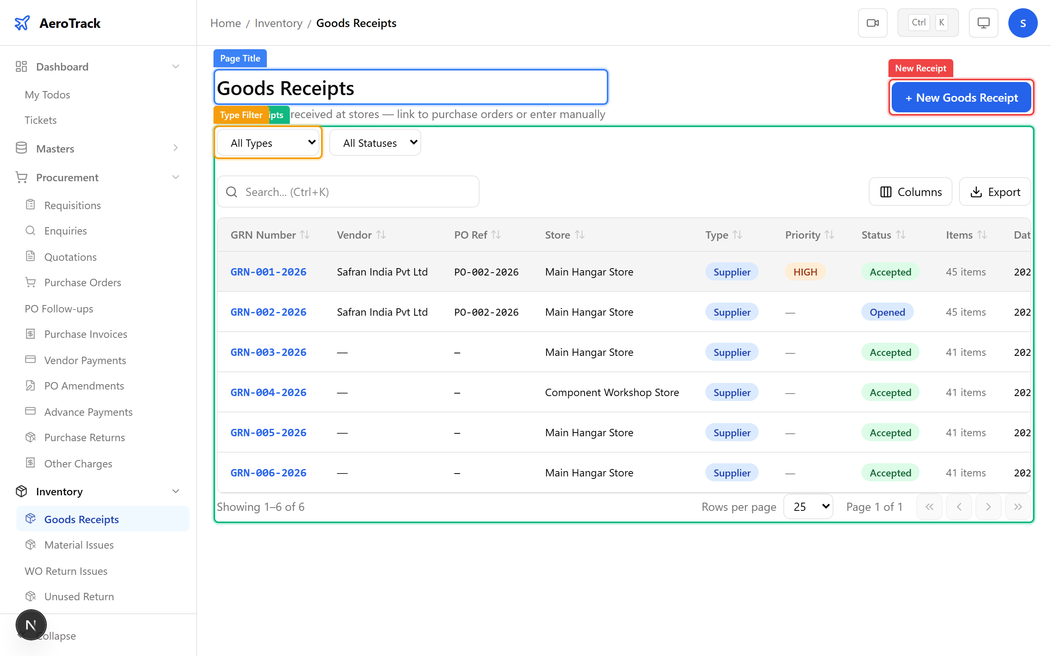1051x656 pixels.
Task: Expand the Rows per page selector
Action: (x=808, y=506)
